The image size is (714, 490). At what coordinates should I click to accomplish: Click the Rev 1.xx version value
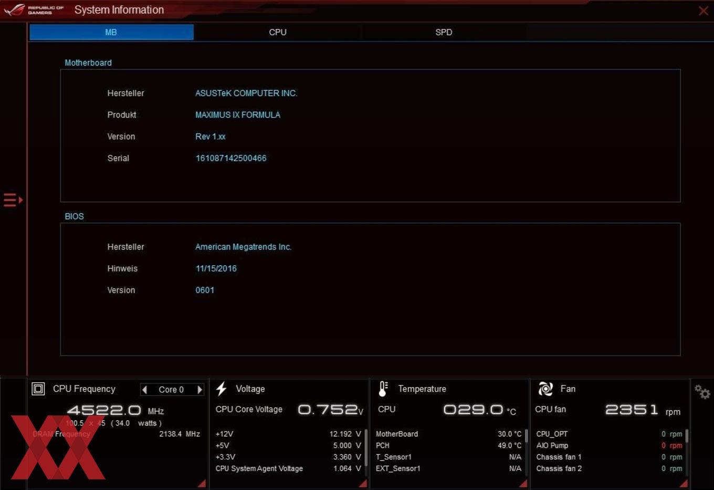coord(211,137)
